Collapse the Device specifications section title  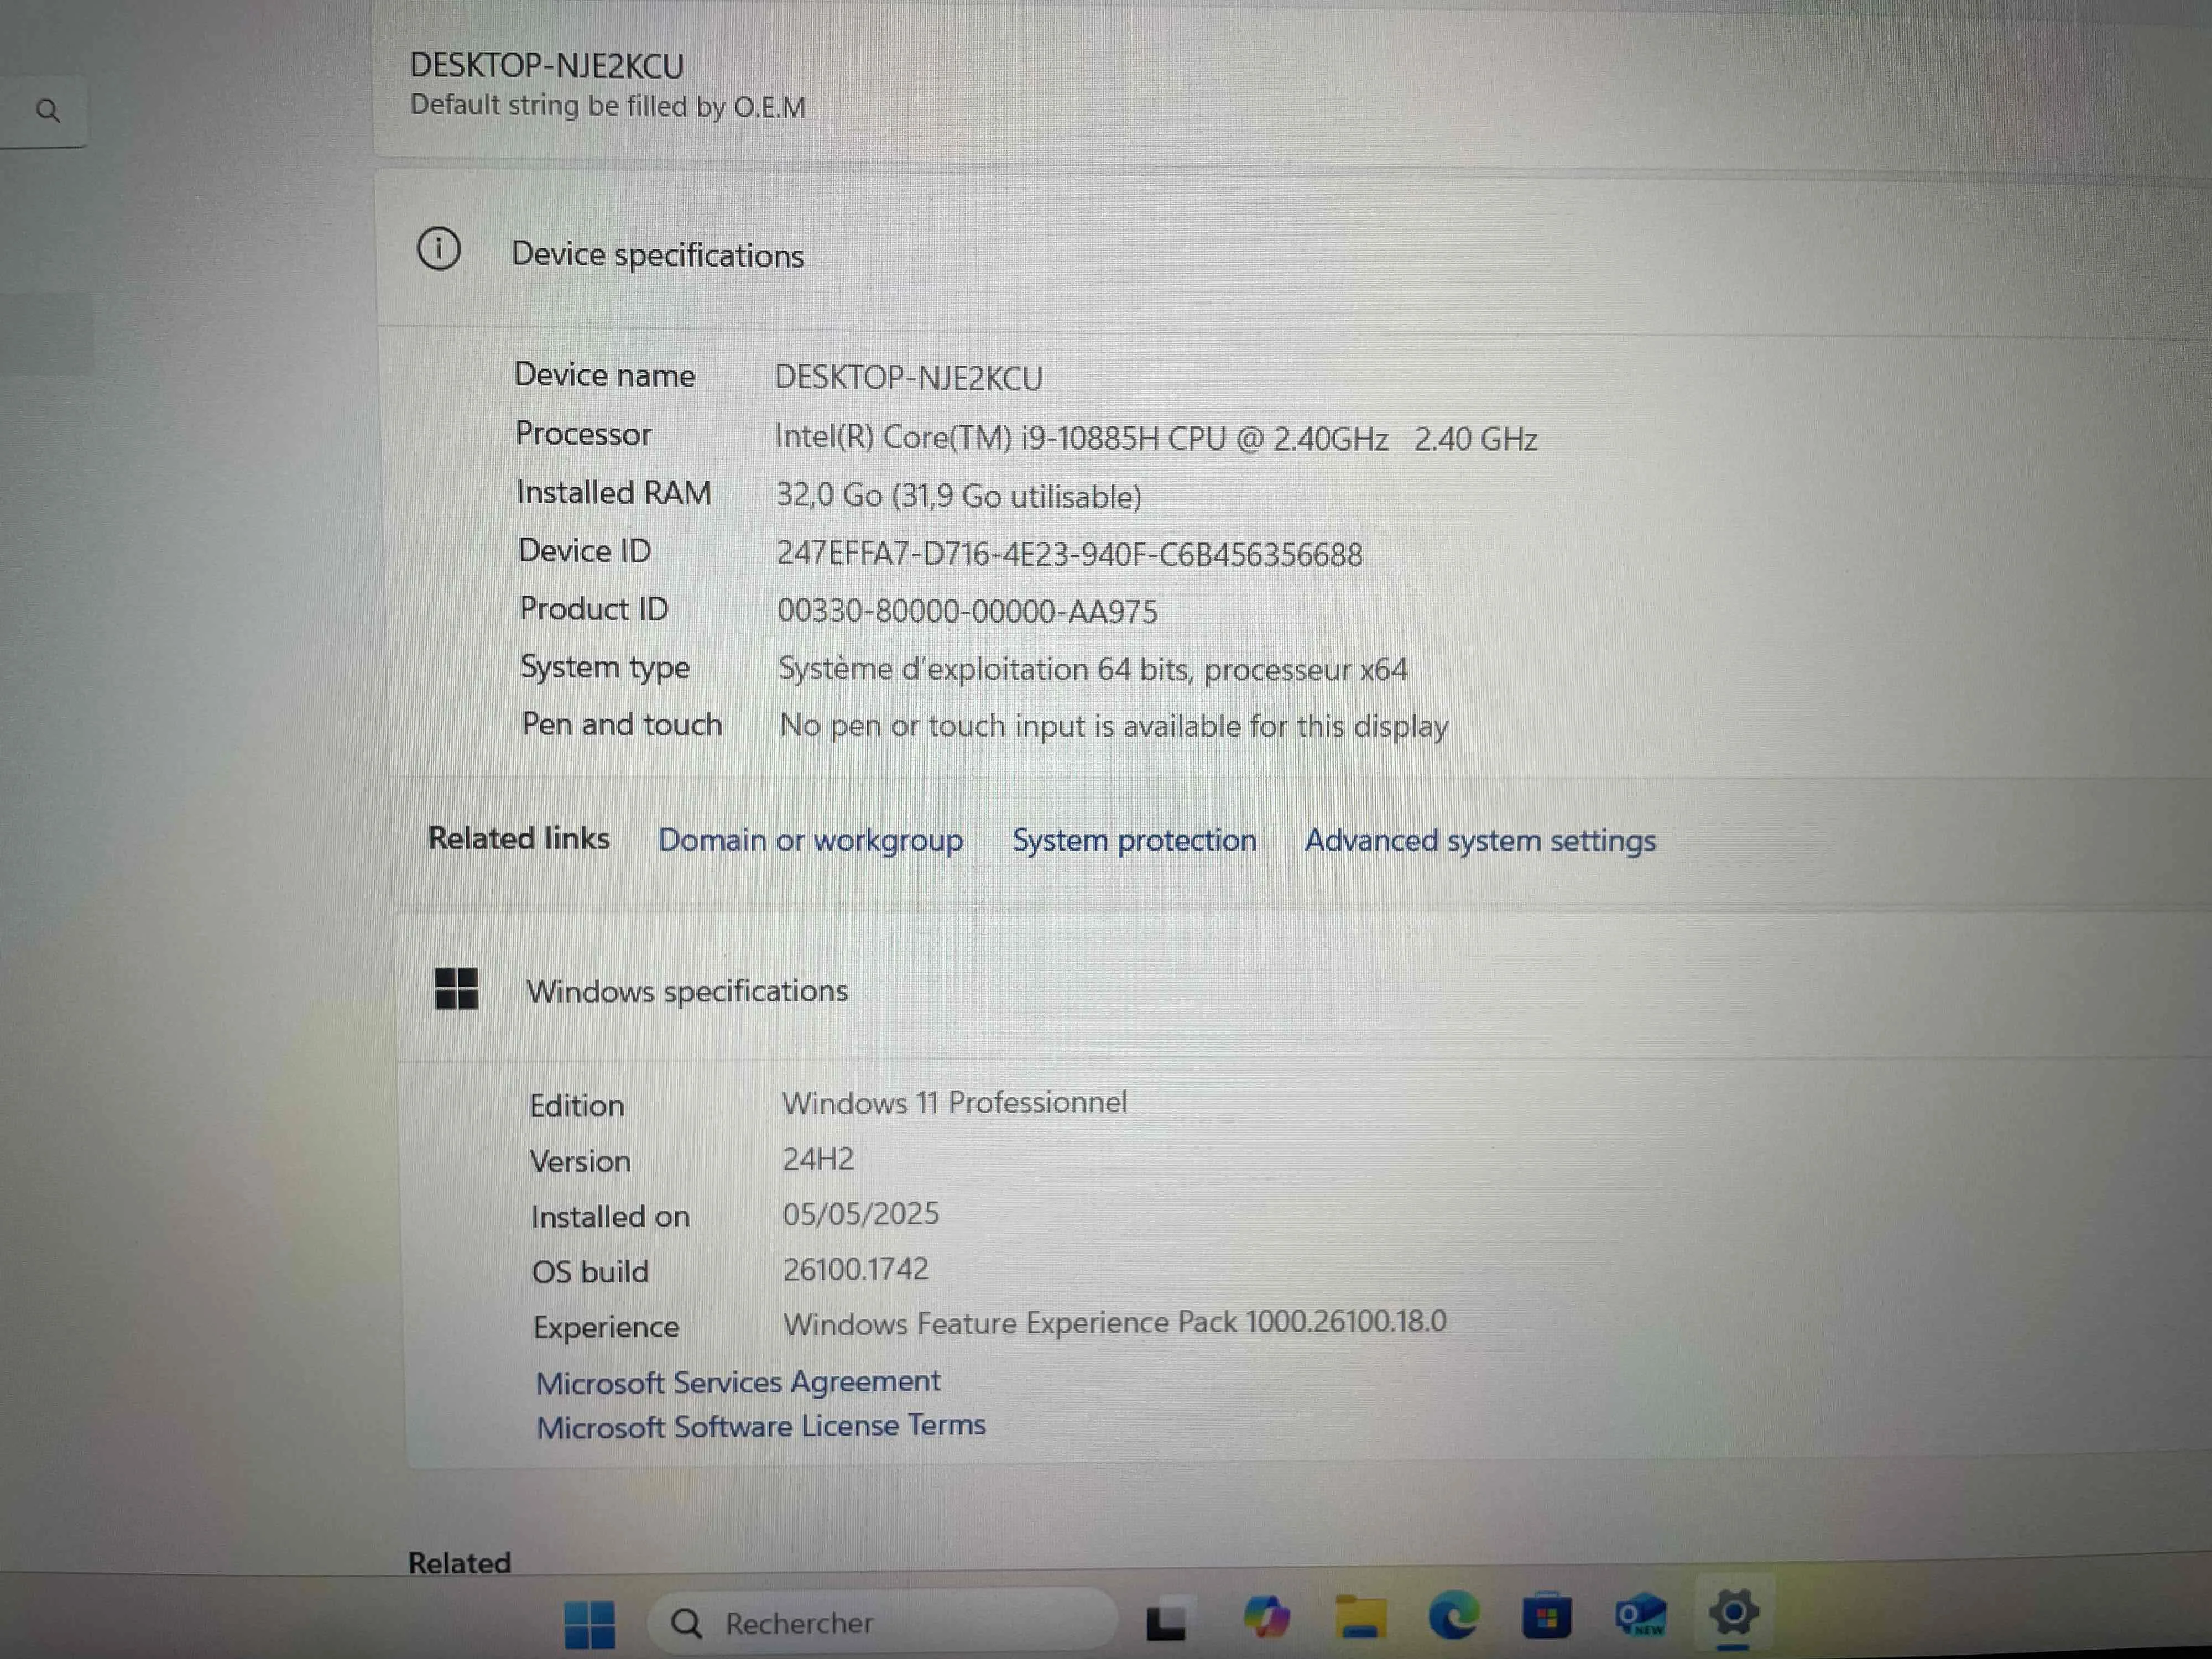point(657,255)
